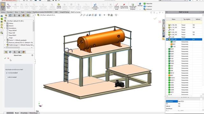Tick the checkbox of row PL 240_100
Image resolution: width=204 pixels, height=114 pixels.
(167, 32)
